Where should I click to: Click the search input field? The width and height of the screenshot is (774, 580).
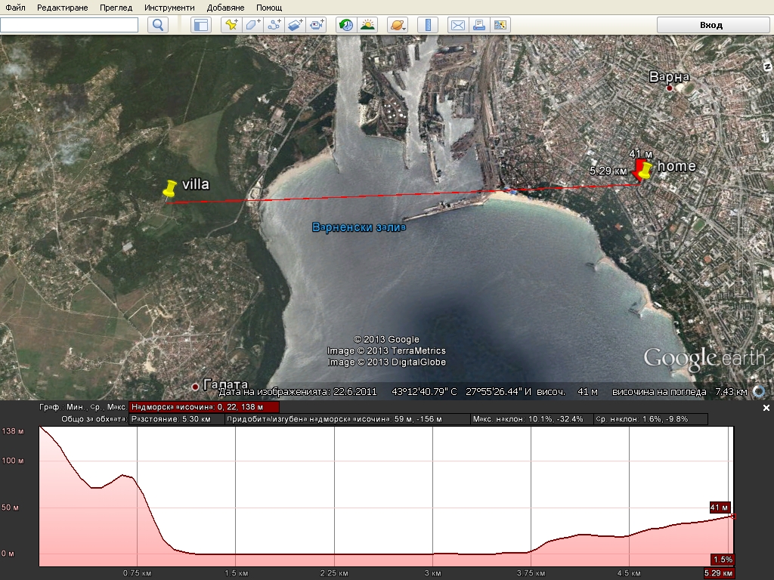69,25
